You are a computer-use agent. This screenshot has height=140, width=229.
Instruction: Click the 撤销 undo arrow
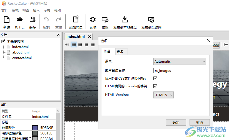point(46,19)
